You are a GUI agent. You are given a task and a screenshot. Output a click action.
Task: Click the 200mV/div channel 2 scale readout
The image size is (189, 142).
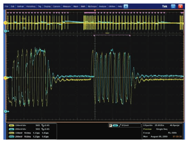tap(20, 129)
